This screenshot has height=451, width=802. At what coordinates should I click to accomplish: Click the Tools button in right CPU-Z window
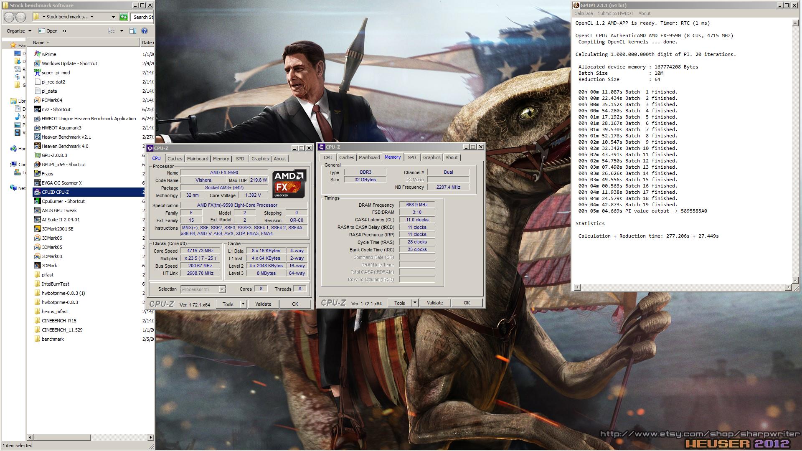[x=400, y=303]
